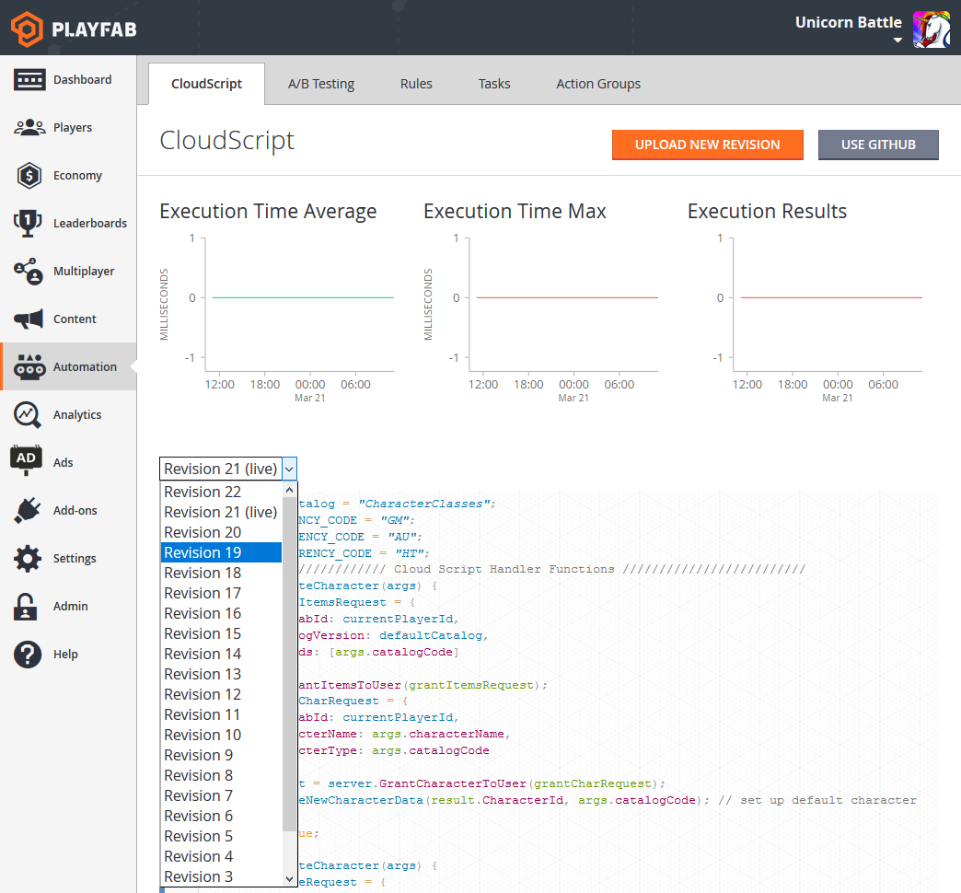Click the GrantCharacterToUser code line

click(481, 783)
